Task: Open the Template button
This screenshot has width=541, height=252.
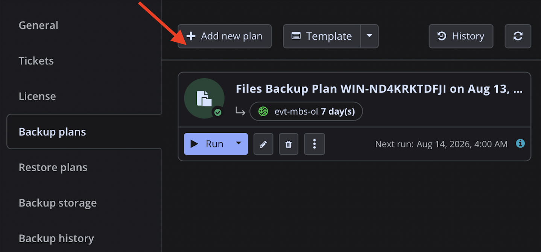Action: [x=322, y=36]
